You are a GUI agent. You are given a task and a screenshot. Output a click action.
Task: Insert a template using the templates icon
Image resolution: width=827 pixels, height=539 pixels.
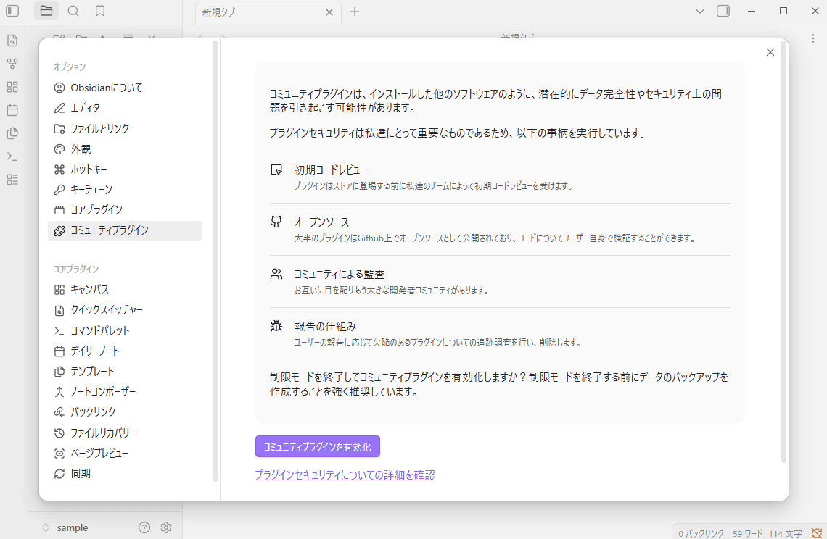12,133
